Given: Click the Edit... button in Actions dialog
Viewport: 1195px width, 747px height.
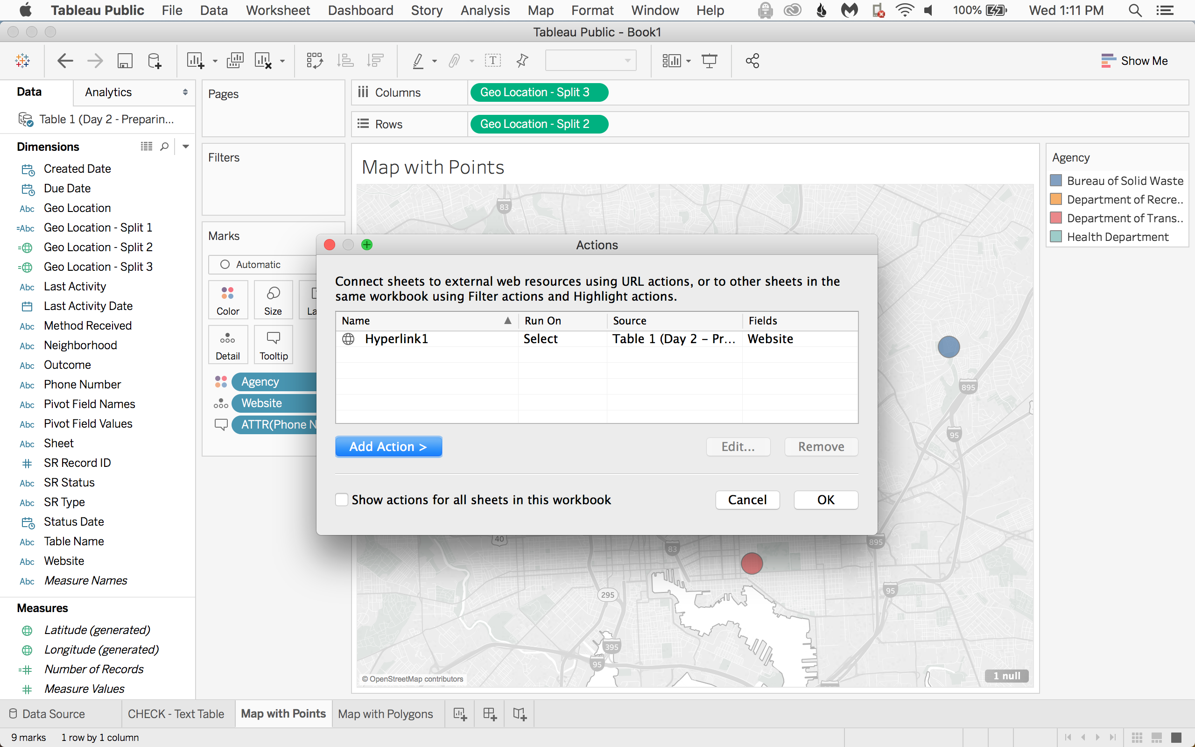Looking at the screenshot, I should point(738,447).
